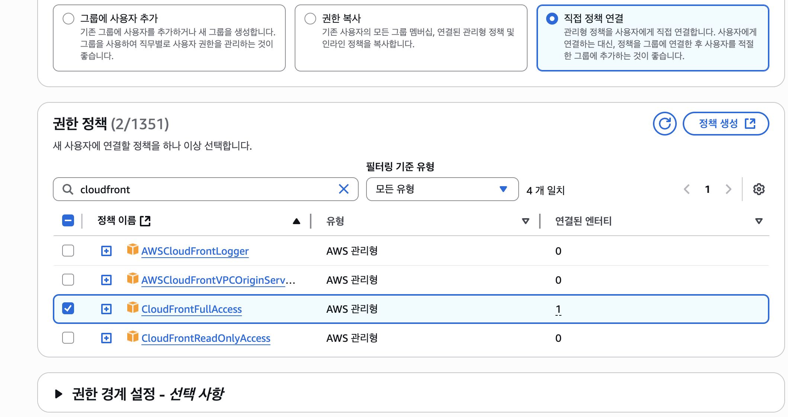Expand '권한 경계 설정' optional section
Screen dimensions: 788x417
click(x=59, y=394)
